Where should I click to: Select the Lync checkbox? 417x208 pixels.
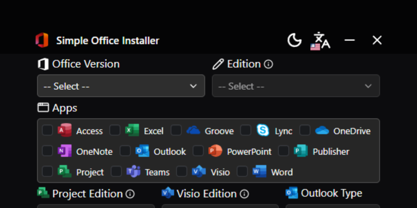click(x=246, y=130)
